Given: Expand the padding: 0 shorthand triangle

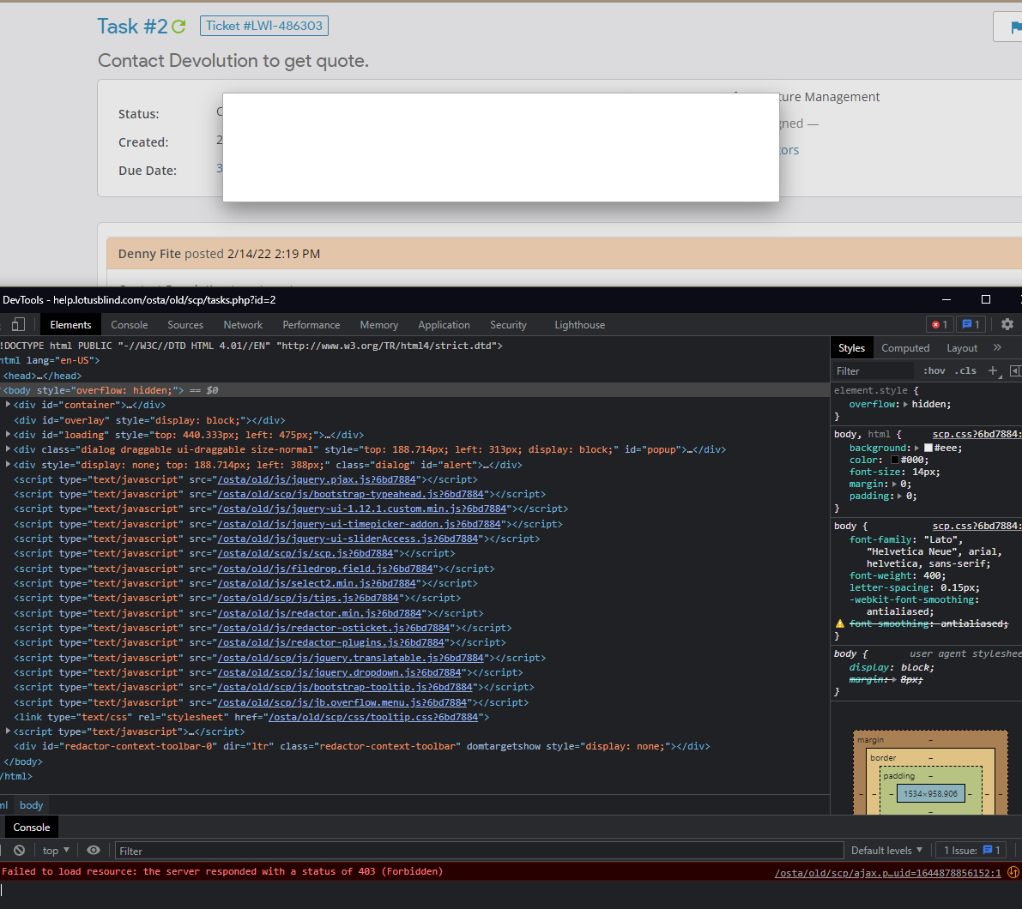Looking at the screenshot, I should point(899,497).
